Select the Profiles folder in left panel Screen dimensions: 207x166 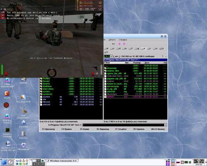point(71,78)
